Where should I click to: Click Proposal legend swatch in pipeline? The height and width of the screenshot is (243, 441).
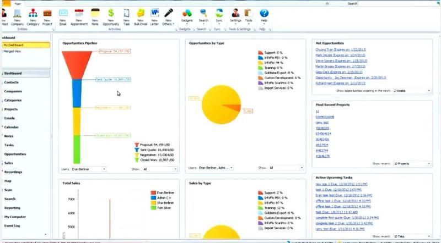(x=137, y=145)
